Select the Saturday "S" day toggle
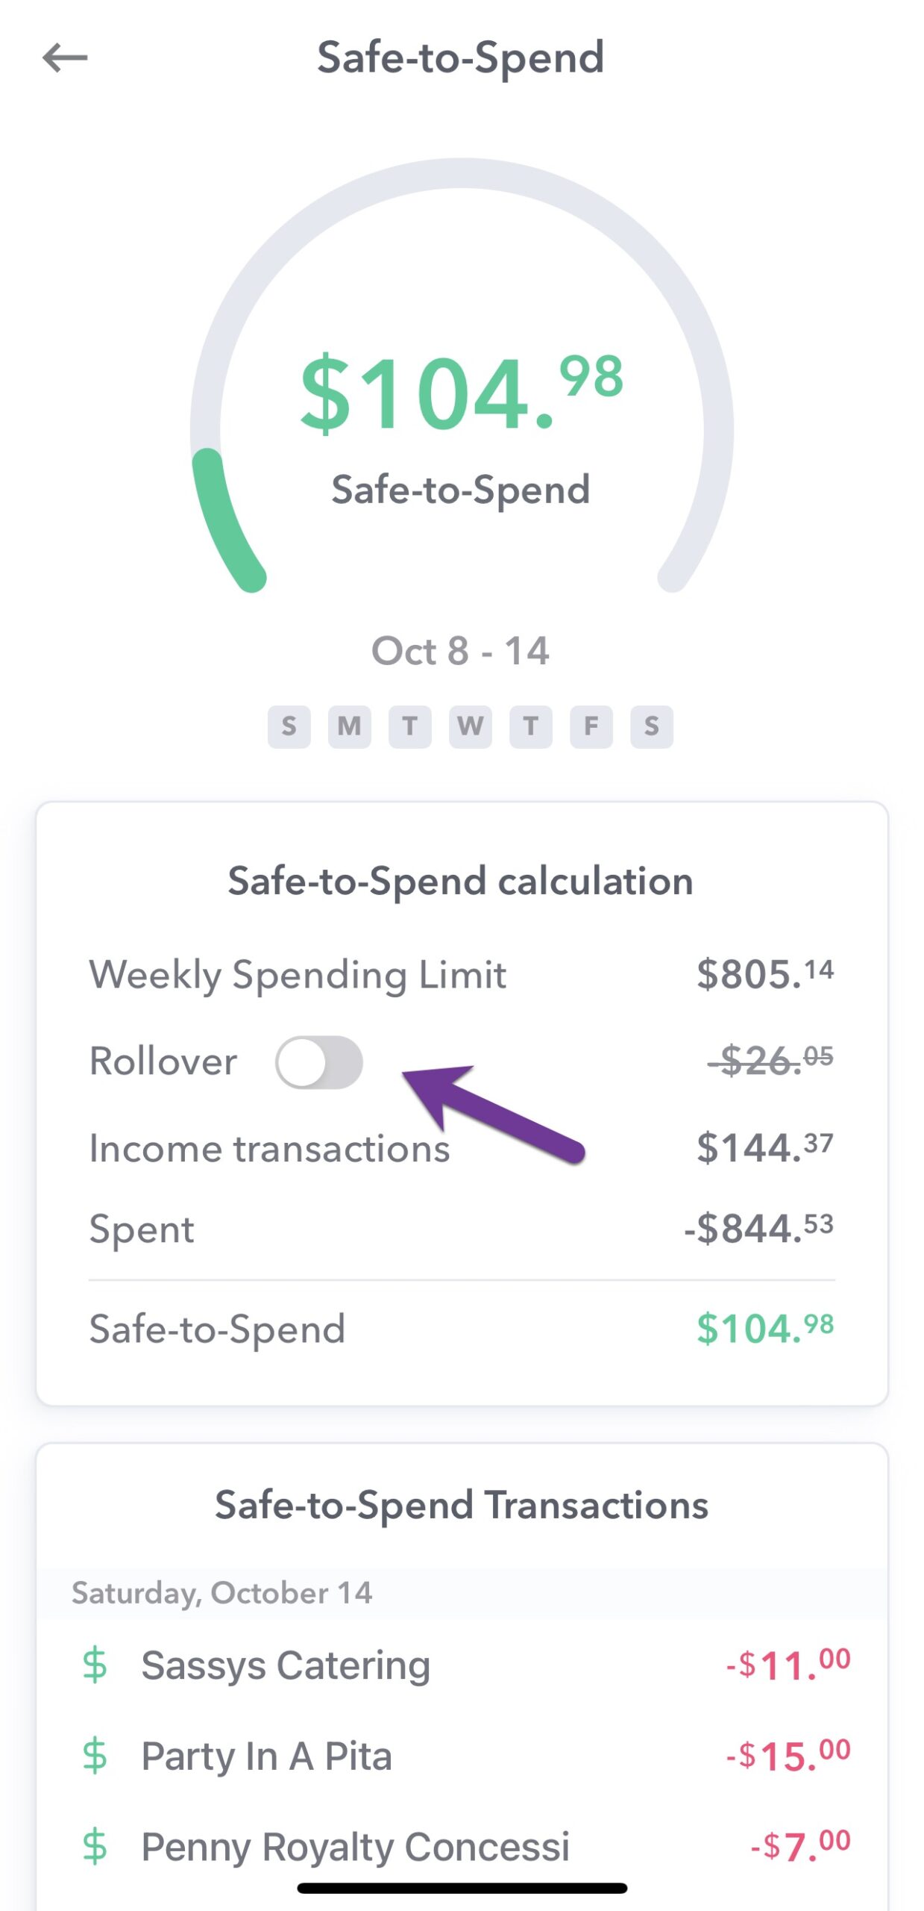This screenshot has height=1911, width=924. [651, 724]
